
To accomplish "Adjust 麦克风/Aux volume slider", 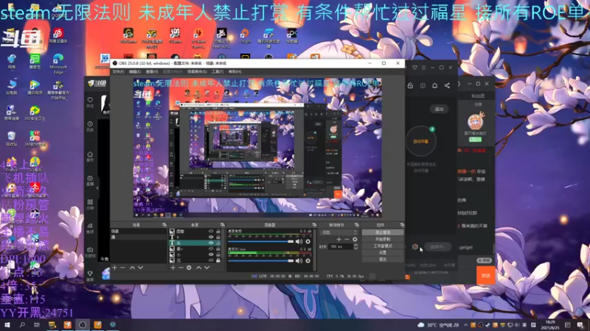I will (260, 260).
